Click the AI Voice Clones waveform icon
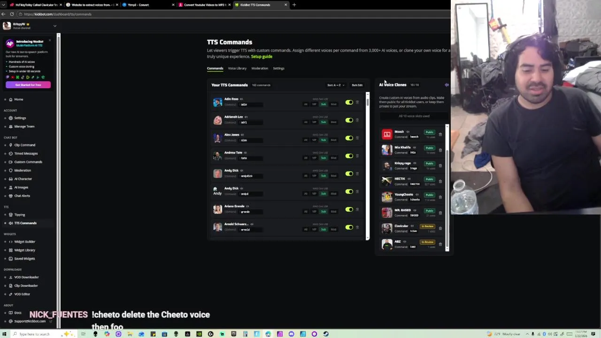The height and width of the screenshot is (338, 601). point(447,85)
